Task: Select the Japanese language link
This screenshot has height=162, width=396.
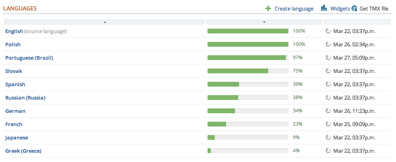Action: [x=17, y=137]
